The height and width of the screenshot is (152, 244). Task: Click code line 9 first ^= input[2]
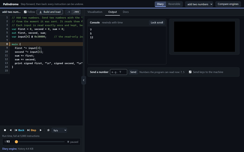tap(28, 48)
